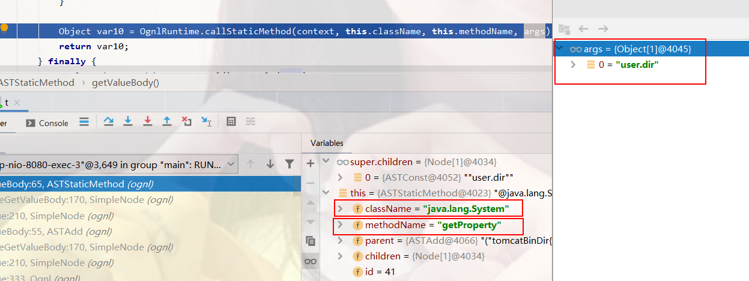749x281 pixels.
Task: Add a new watch with plus icon
Action: point(311,163)
